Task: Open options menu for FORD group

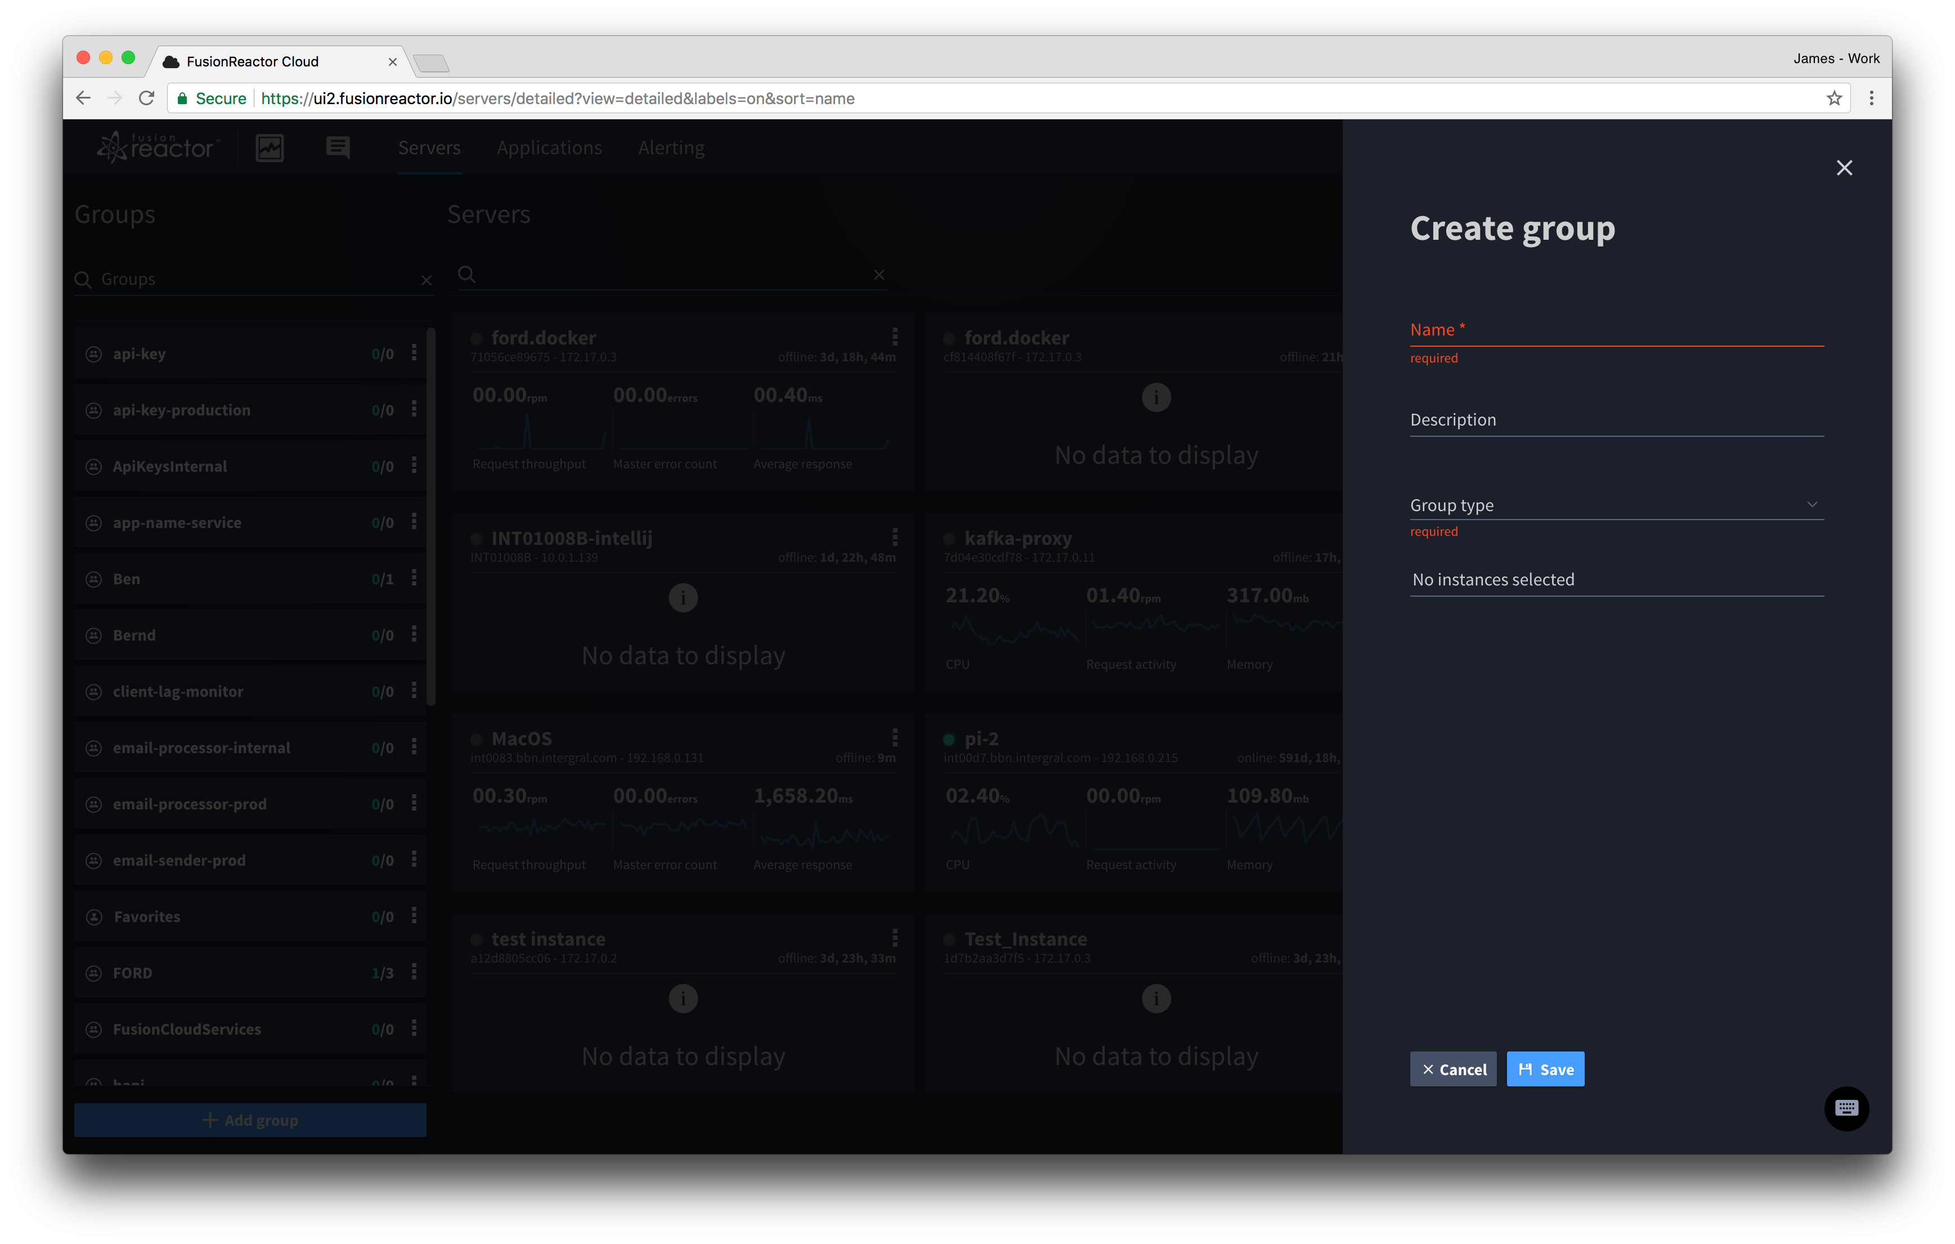Action: pos(414,972)
